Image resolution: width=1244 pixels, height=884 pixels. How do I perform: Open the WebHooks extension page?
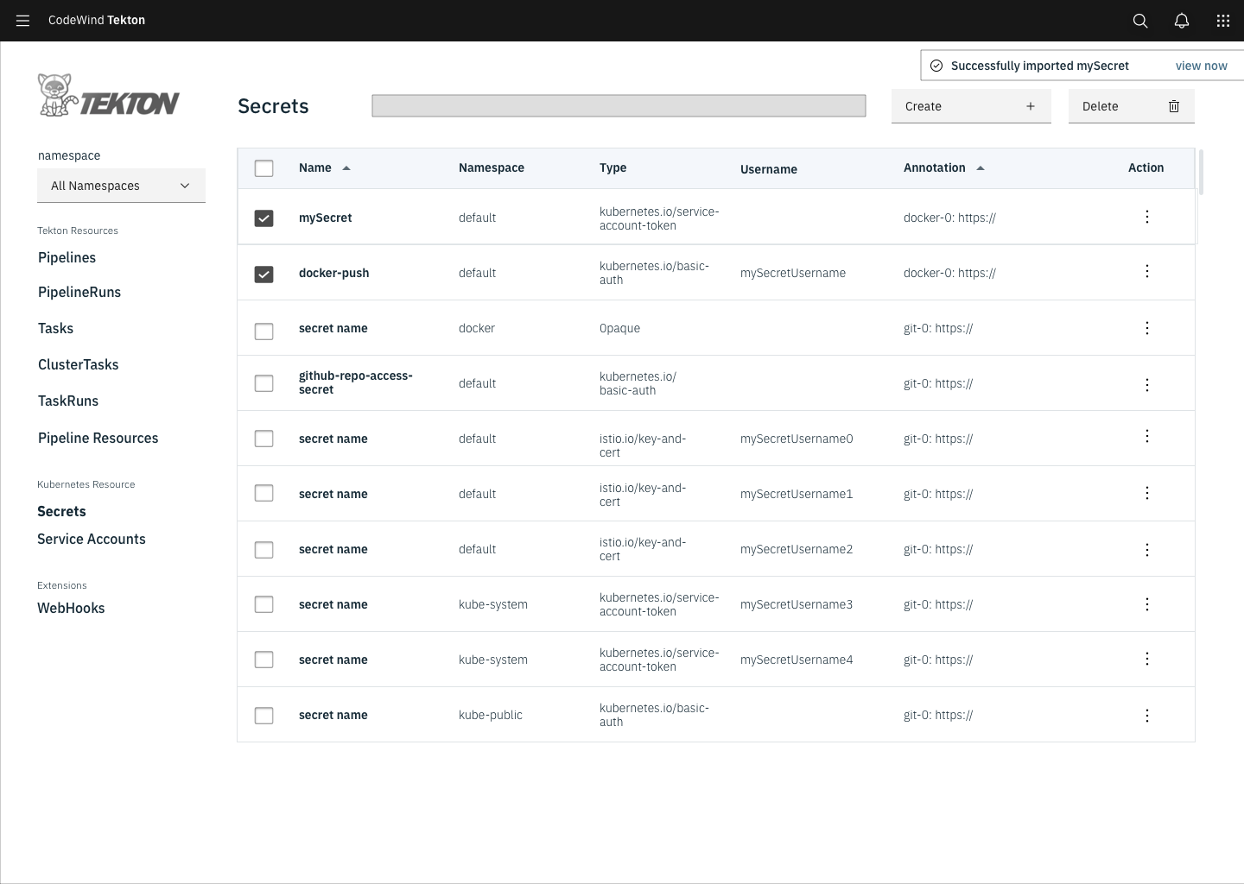click(x=71, y=608)
